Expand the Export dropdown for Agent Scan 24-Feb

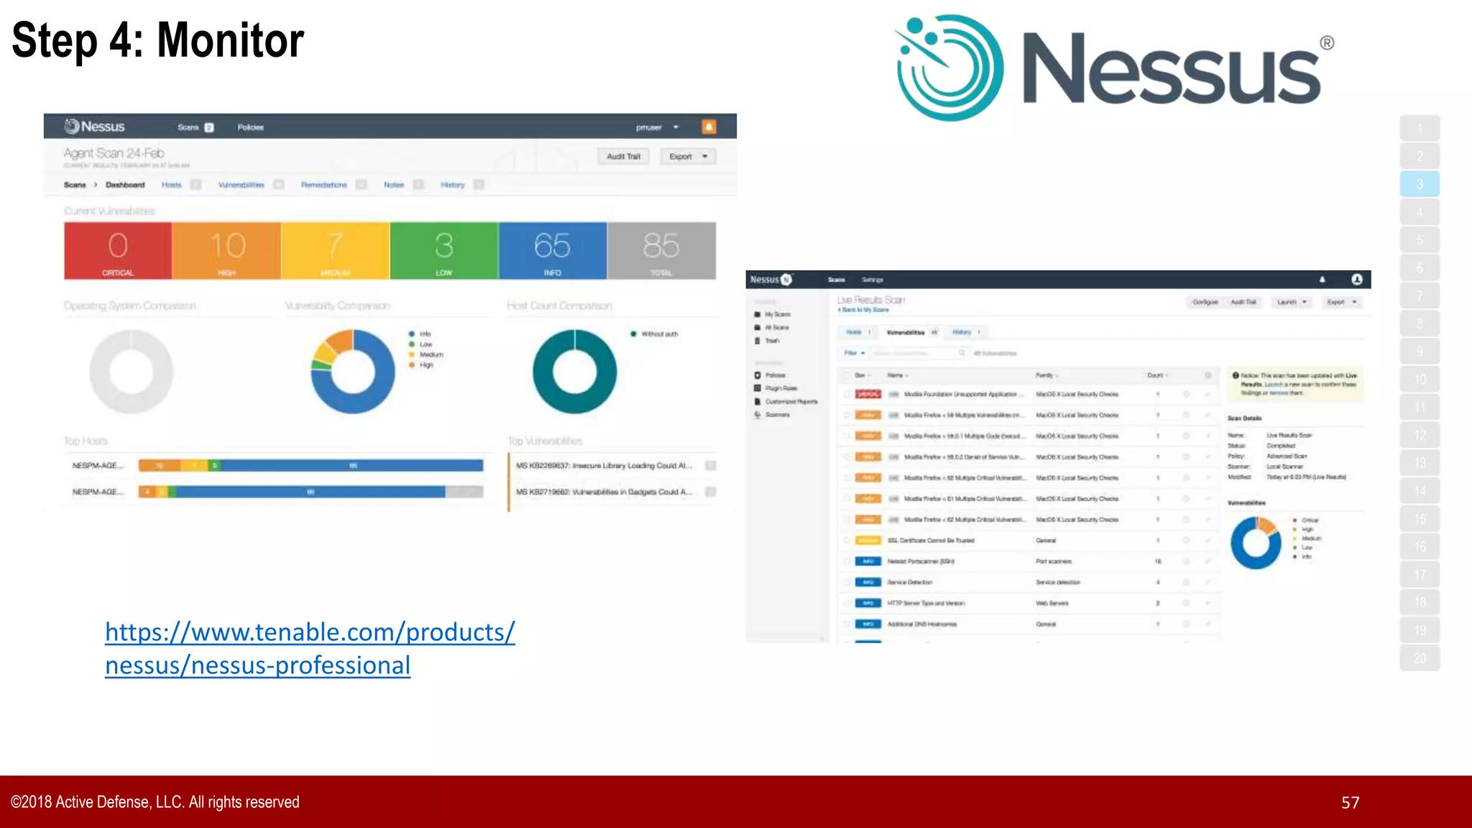[689, 156]
